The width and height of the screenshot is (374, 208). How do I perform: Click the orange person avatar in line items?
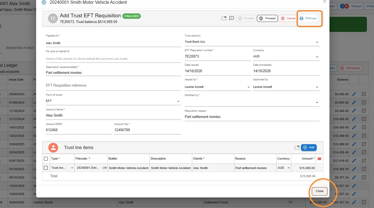click(53, 147)
